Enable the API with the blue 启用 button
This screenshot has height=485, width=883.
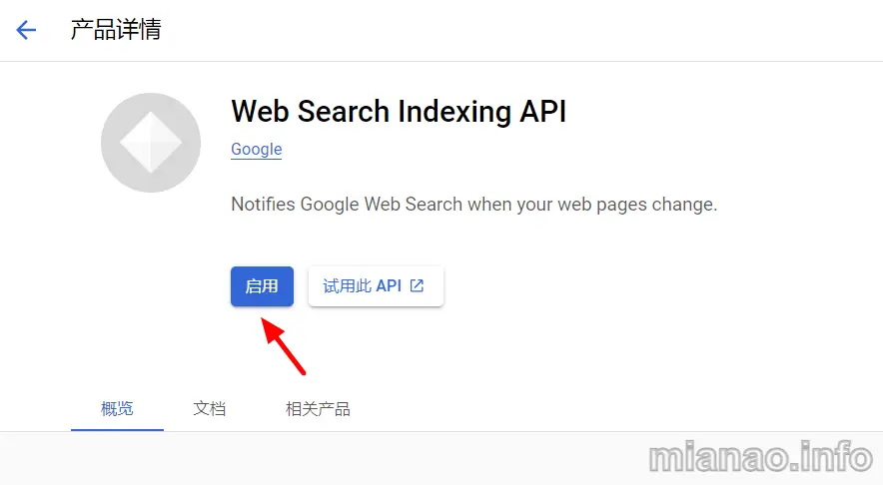click(262, 286)
